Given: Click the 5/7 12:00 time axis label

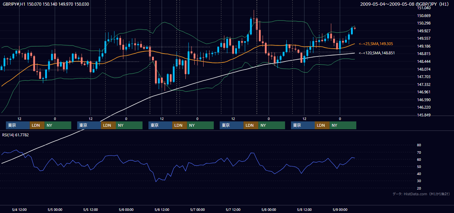Looking at the screenshot, I should (x=233, y=210).
